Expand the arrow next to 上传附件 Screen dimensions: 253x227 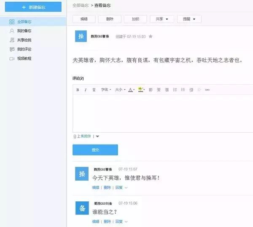pyautogui.click(x=97, y=136)
